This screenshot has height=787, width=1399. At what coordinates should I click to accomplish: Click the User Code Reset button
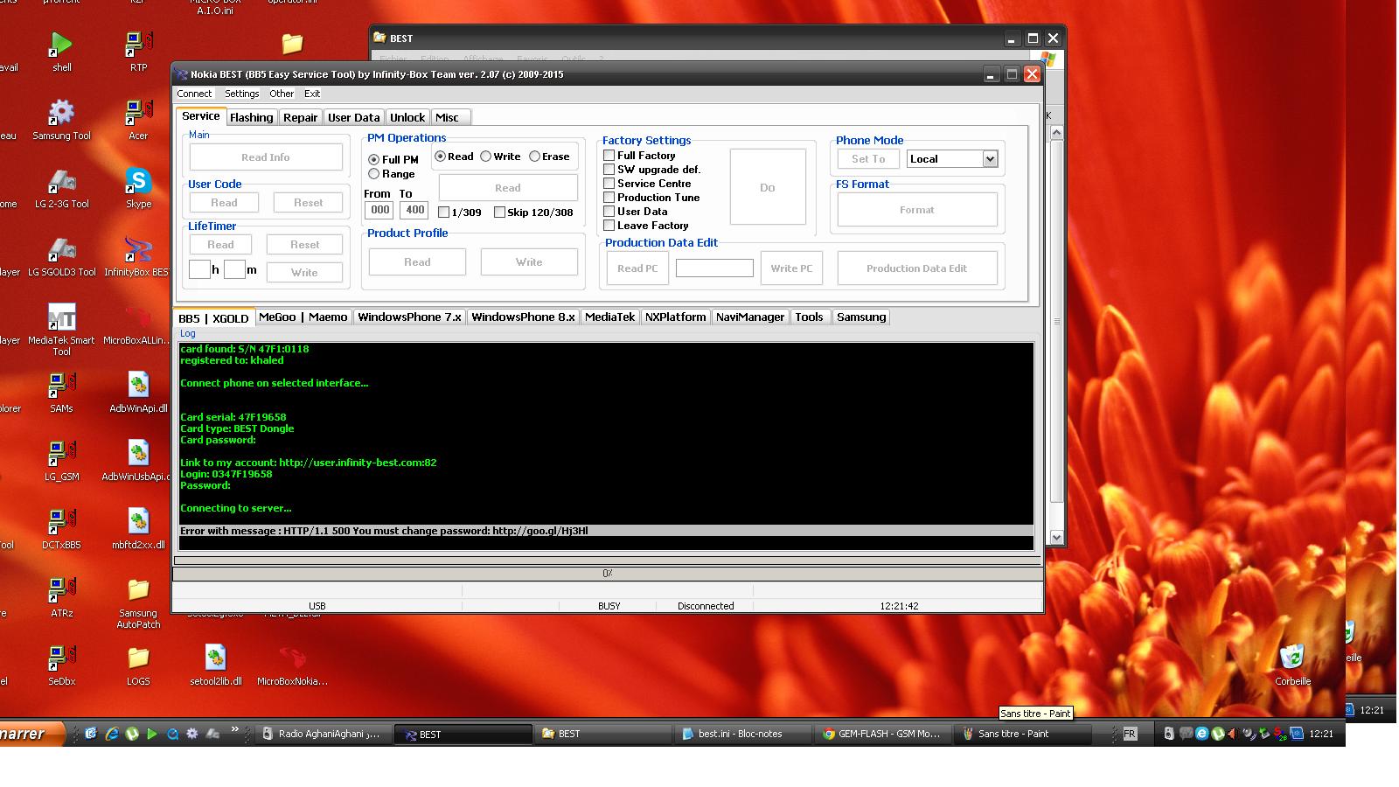point(308,202)
